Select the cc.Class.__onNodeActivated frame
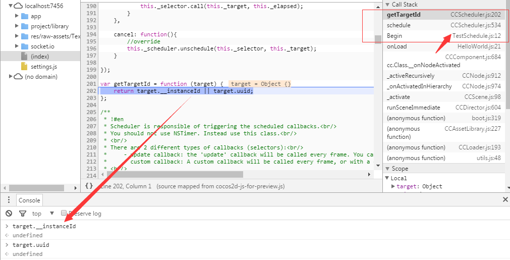This screenshot has height=260, width=510. click(x=444, y=61)
